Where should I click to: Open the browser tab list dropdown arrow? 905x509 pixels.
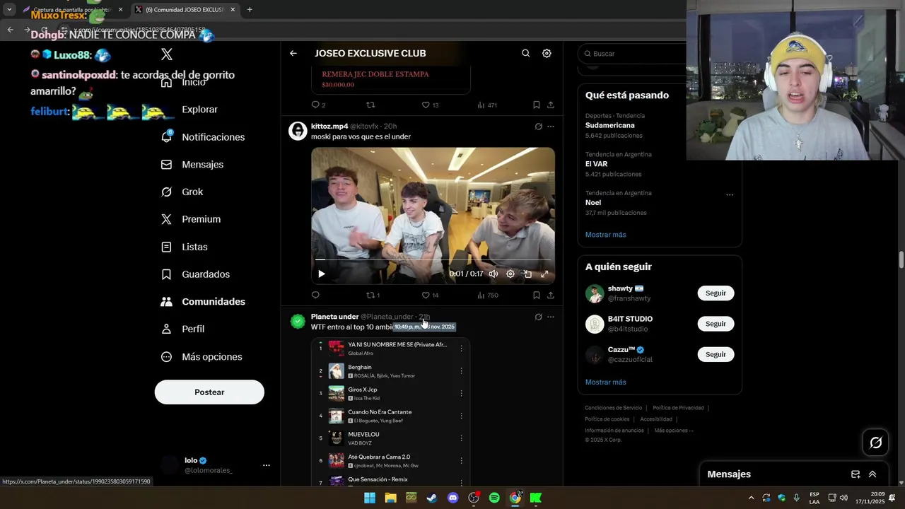[x=9, y=9]
